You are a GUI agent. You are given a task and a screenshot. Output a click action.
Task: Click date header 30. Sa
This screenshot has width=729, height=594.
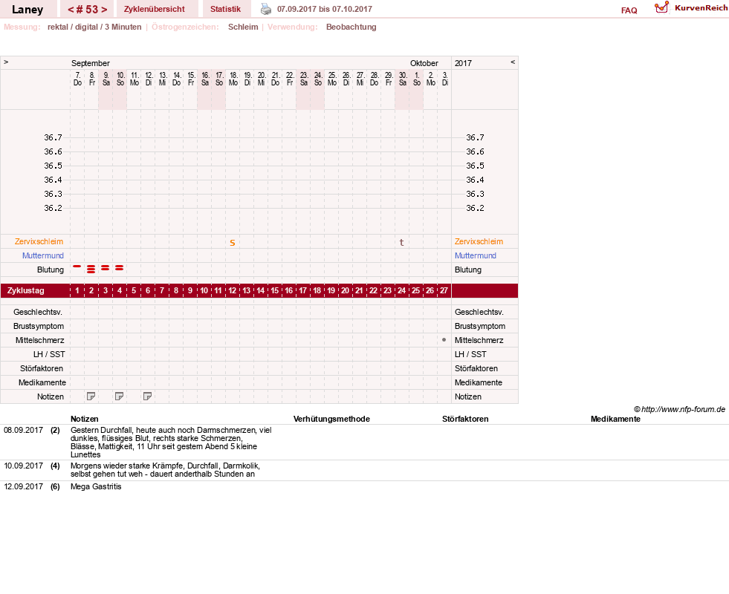403,79
